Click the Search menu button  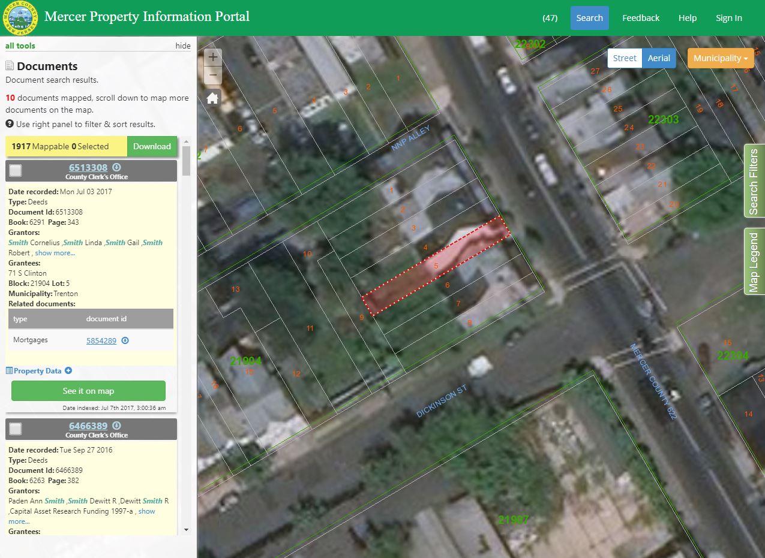pyautogui.click(x=589, y=18)
